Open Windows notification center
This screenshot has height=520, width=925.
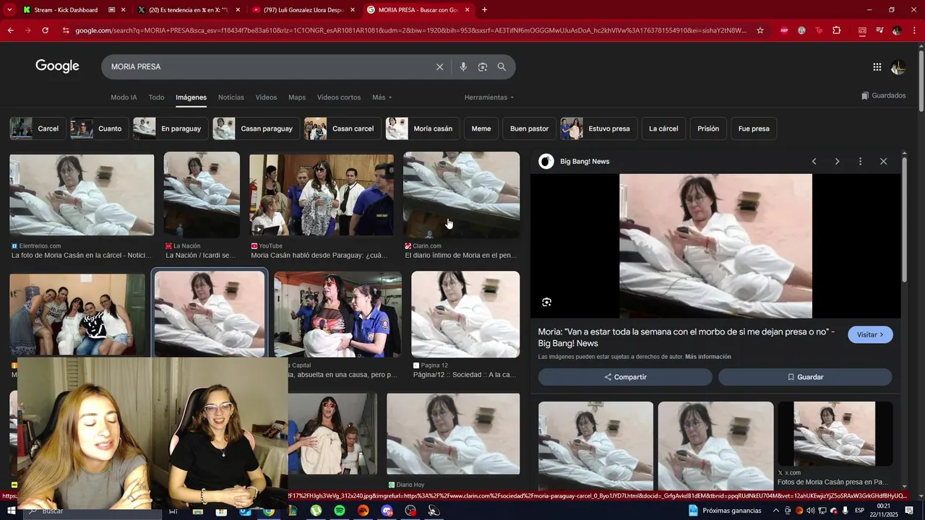pos(909,511)
